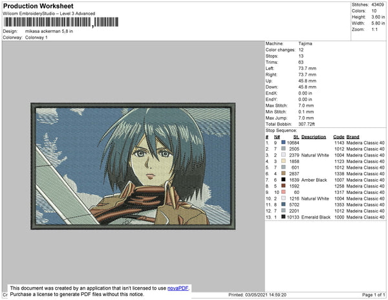The height and width of the screenshot is (300, 388).
Task: Pick the cream swatch for stop 4
Action: click(x=283, y=161)
